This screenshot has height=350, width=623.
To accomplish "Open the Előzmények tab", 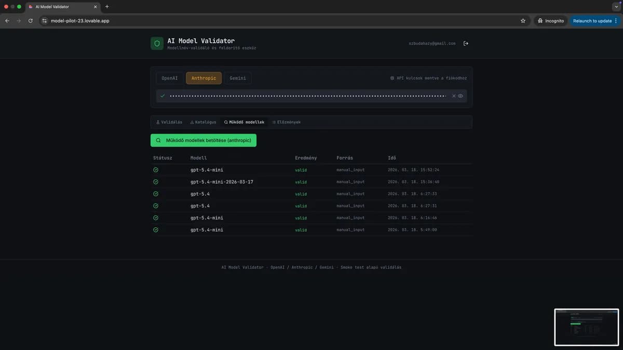I will (x=287, y=122).
